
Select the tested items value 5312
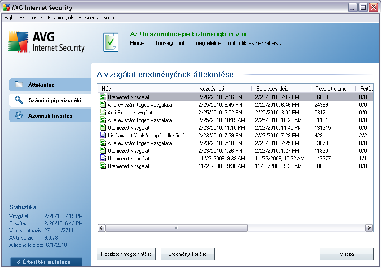pyautogui.click(x=320, y=113)
